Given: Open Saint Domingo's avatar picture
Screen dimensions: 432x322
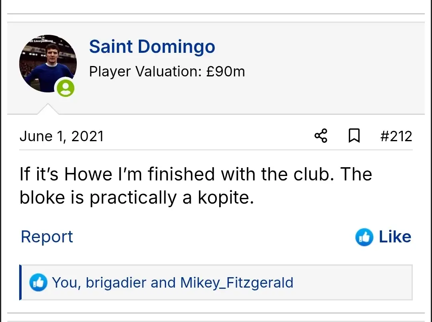Looking at the screenshot, I should click(x=48, y=63).
